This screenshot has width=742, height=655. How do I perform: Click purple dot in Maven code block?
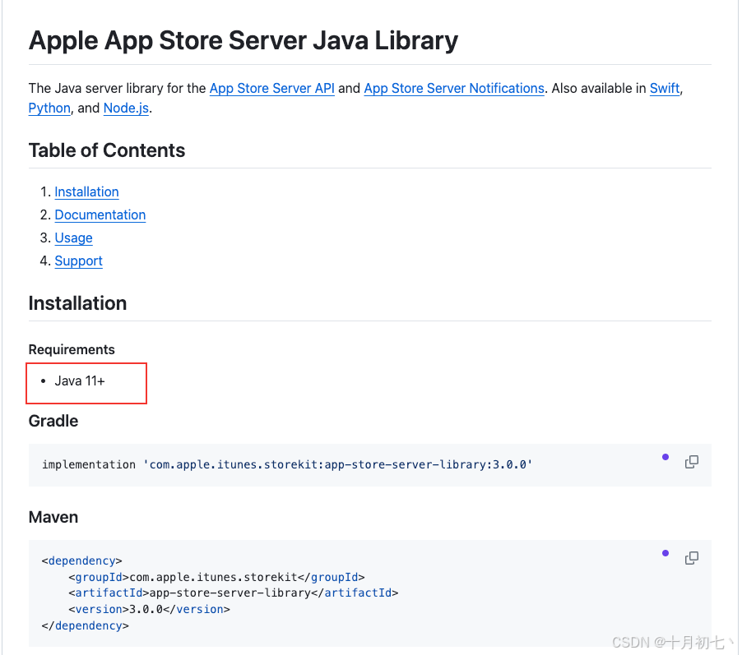tap(665, 553)
